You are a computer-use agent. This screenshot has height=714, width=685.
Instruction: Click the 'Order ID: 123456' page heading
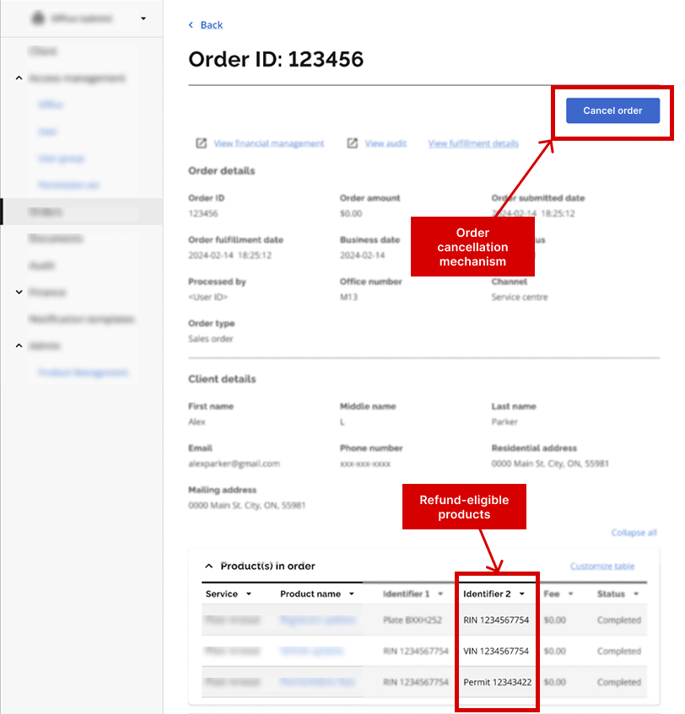coord(276,59)
